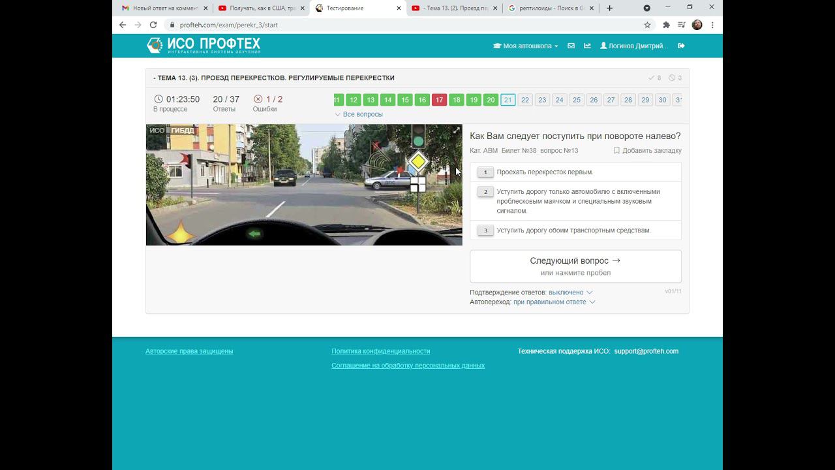Click the site lock icon in address bar
835x470 pixels.
tap(172, 25)
